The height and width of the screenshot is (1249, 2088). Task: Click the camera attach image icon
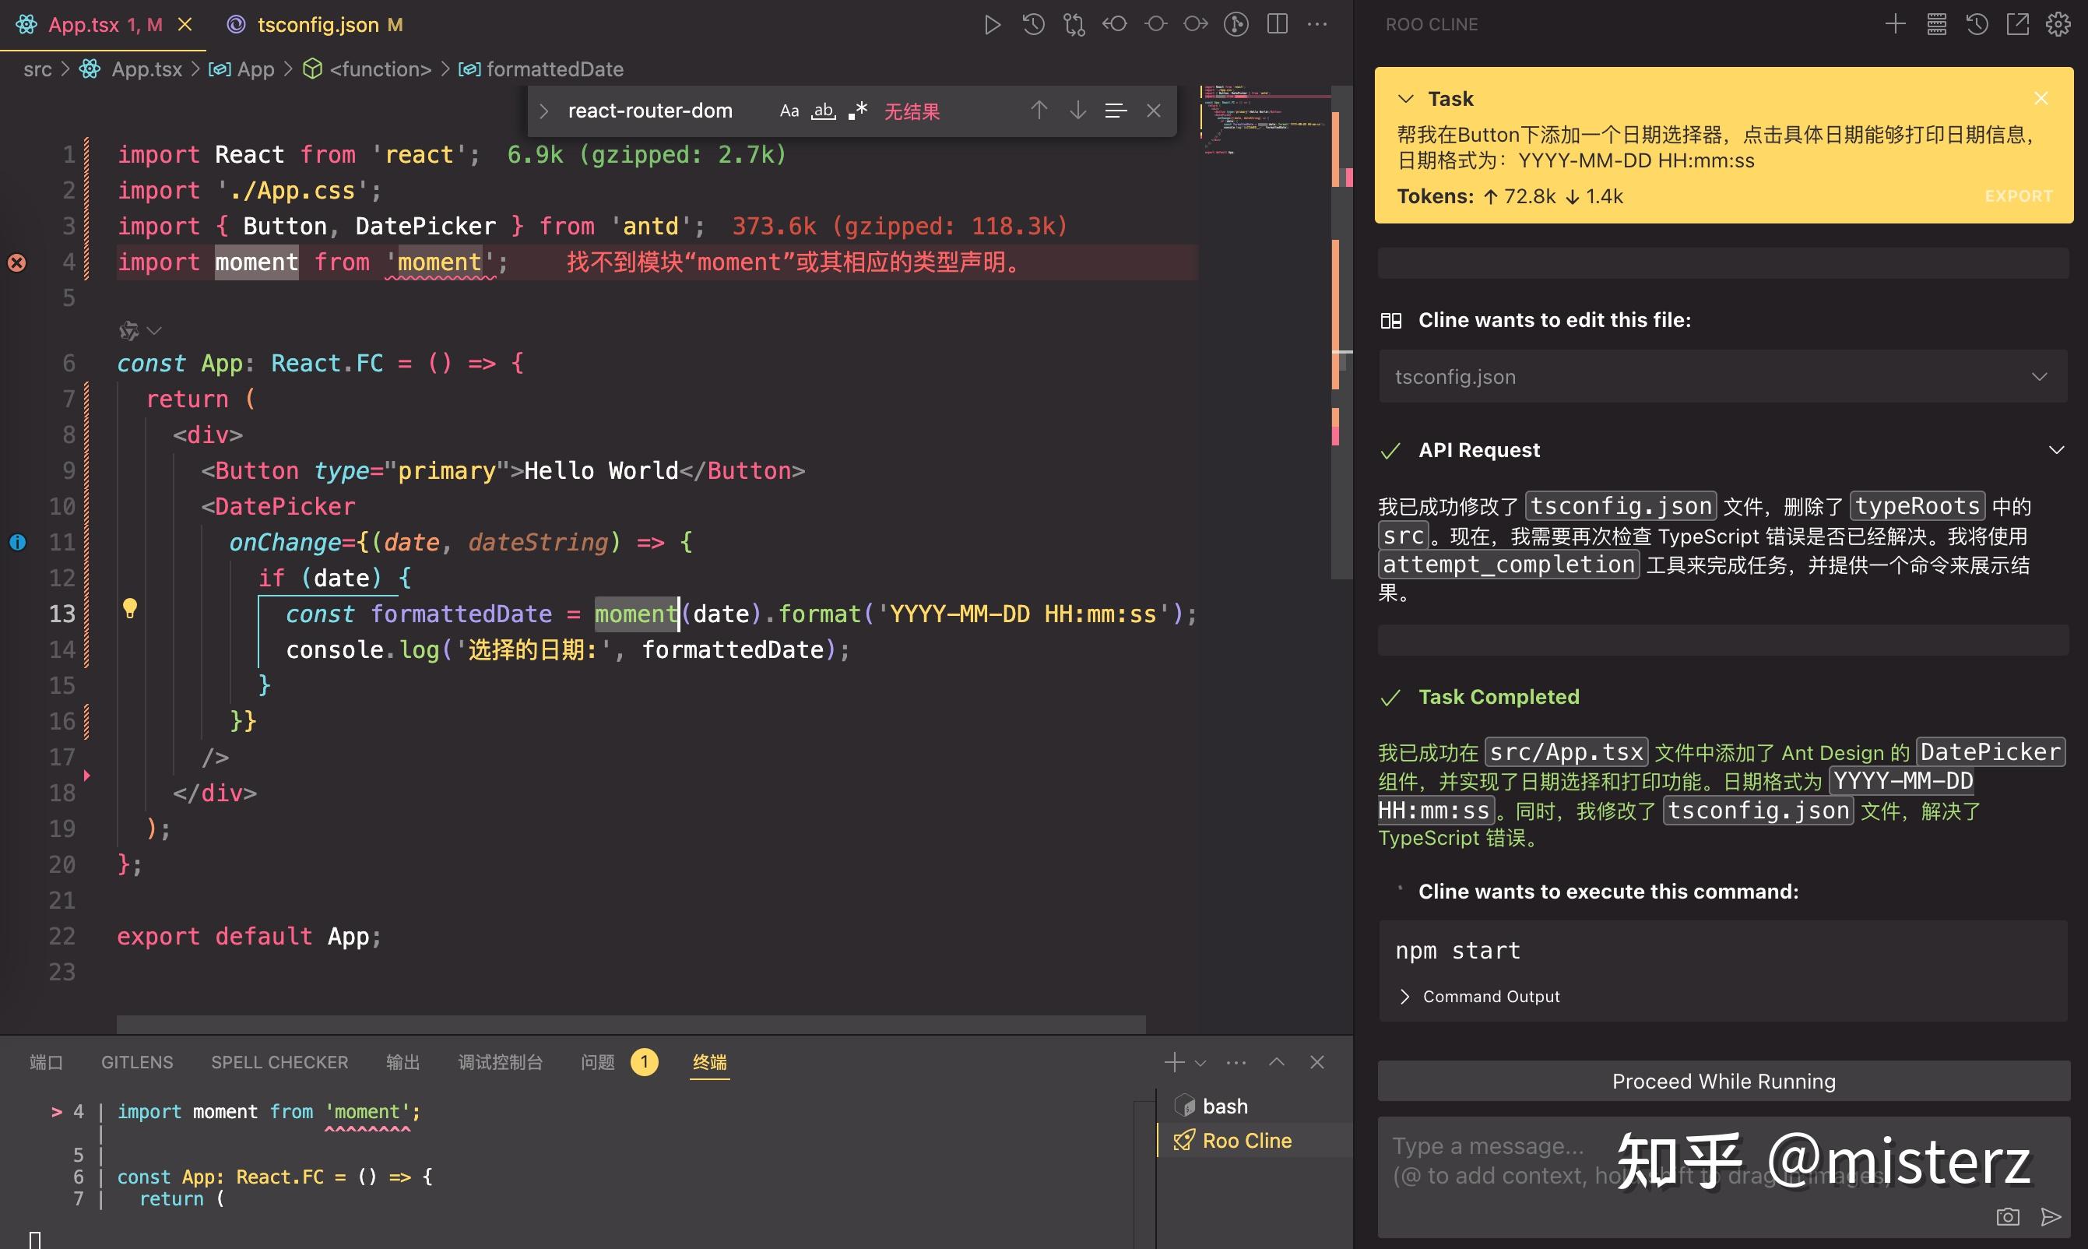click(x=2008, y=1216)
